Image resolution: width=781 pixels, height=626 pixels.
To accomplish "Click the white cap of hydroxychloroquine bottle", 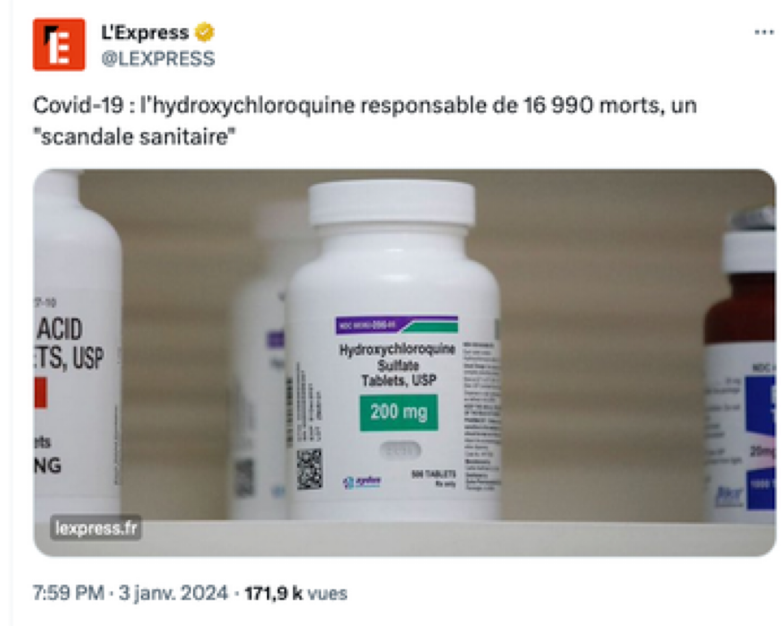I will pos(391,204).
